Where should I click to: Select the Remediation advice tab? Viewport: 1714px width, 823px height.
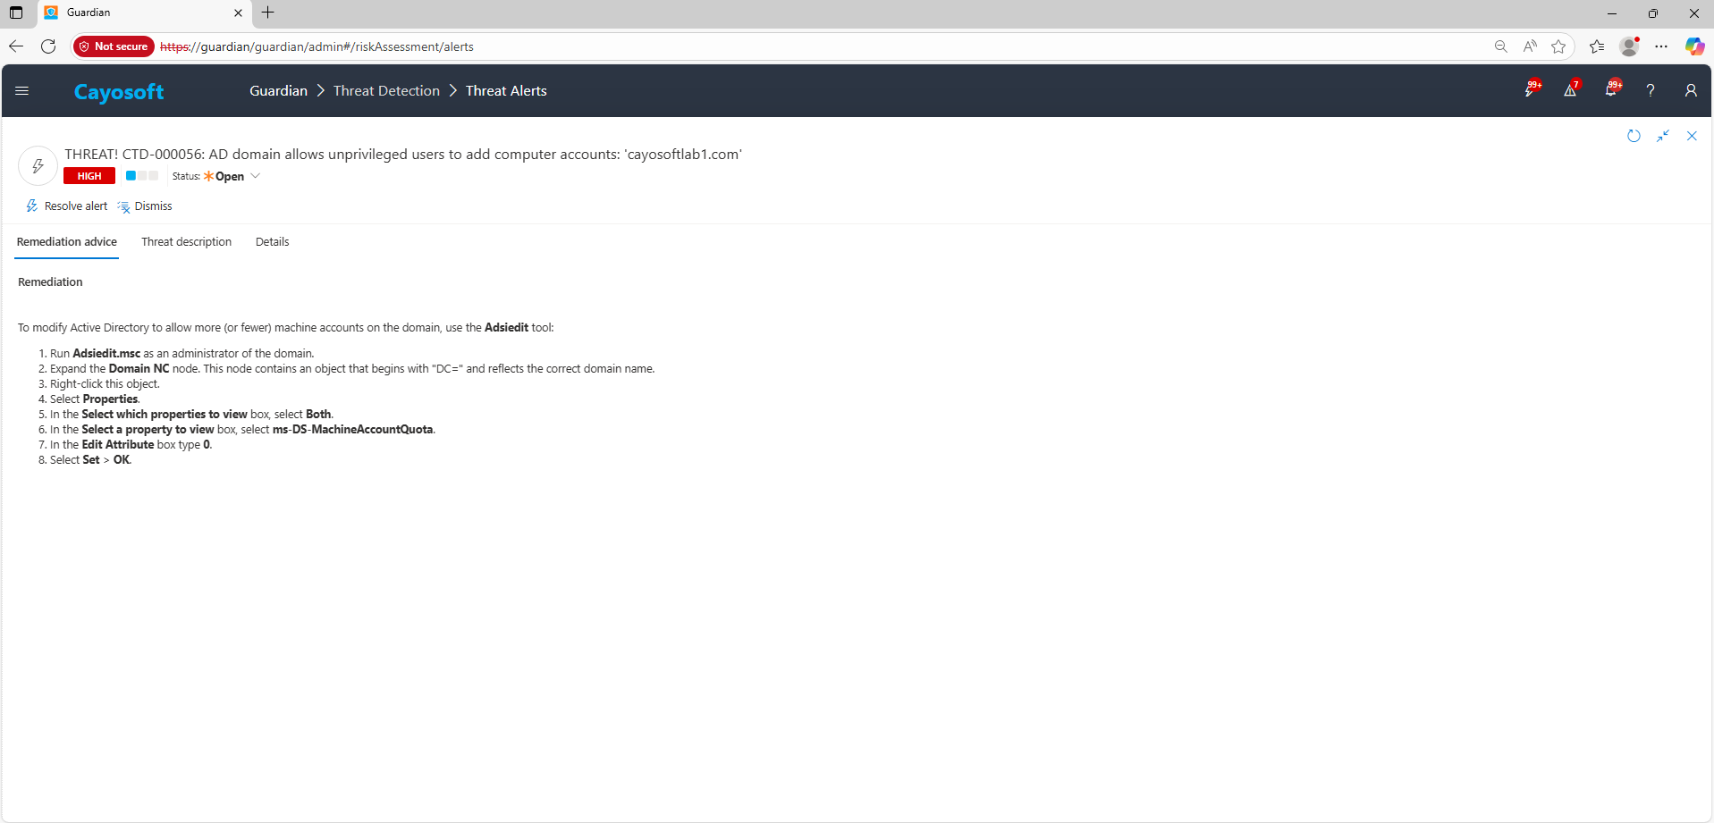coord(67,242)
